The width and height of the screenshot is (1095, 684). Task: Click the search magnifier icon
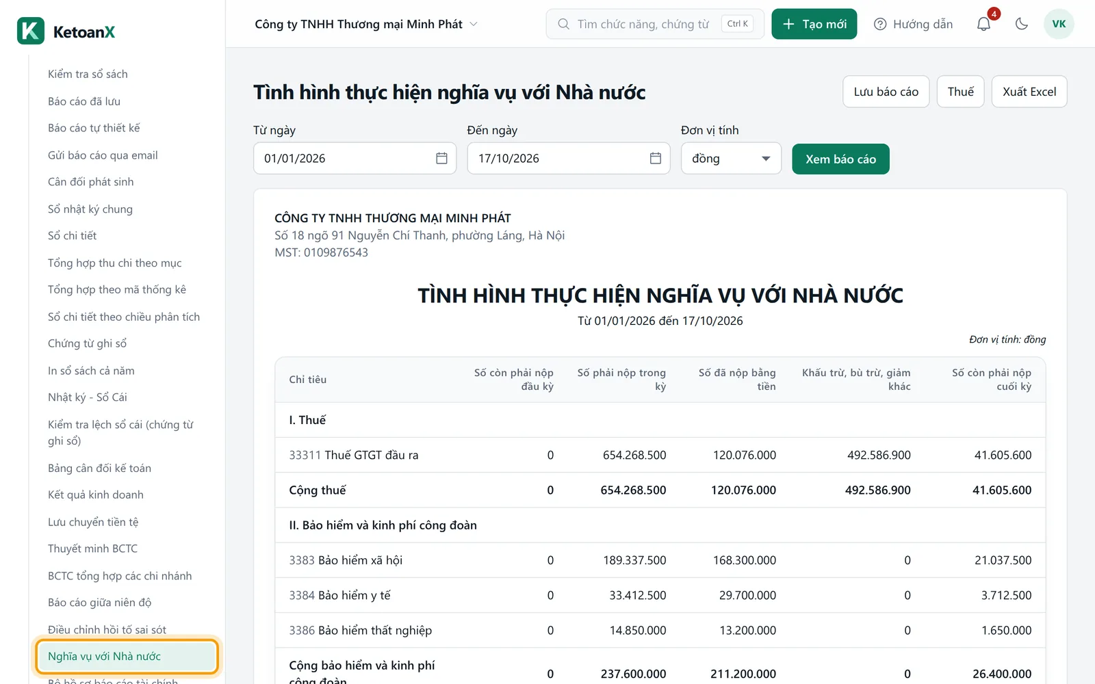click(x=563, y=24)
